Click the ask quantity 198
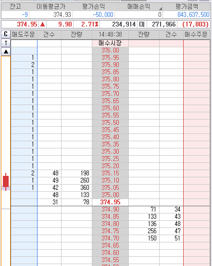Viewport: 212px width, 266px height. tap(85, 173)
